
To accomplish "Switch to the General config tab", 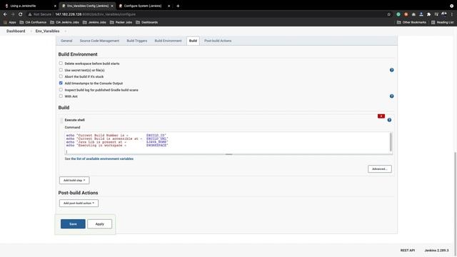I will (x=66, y=41).
